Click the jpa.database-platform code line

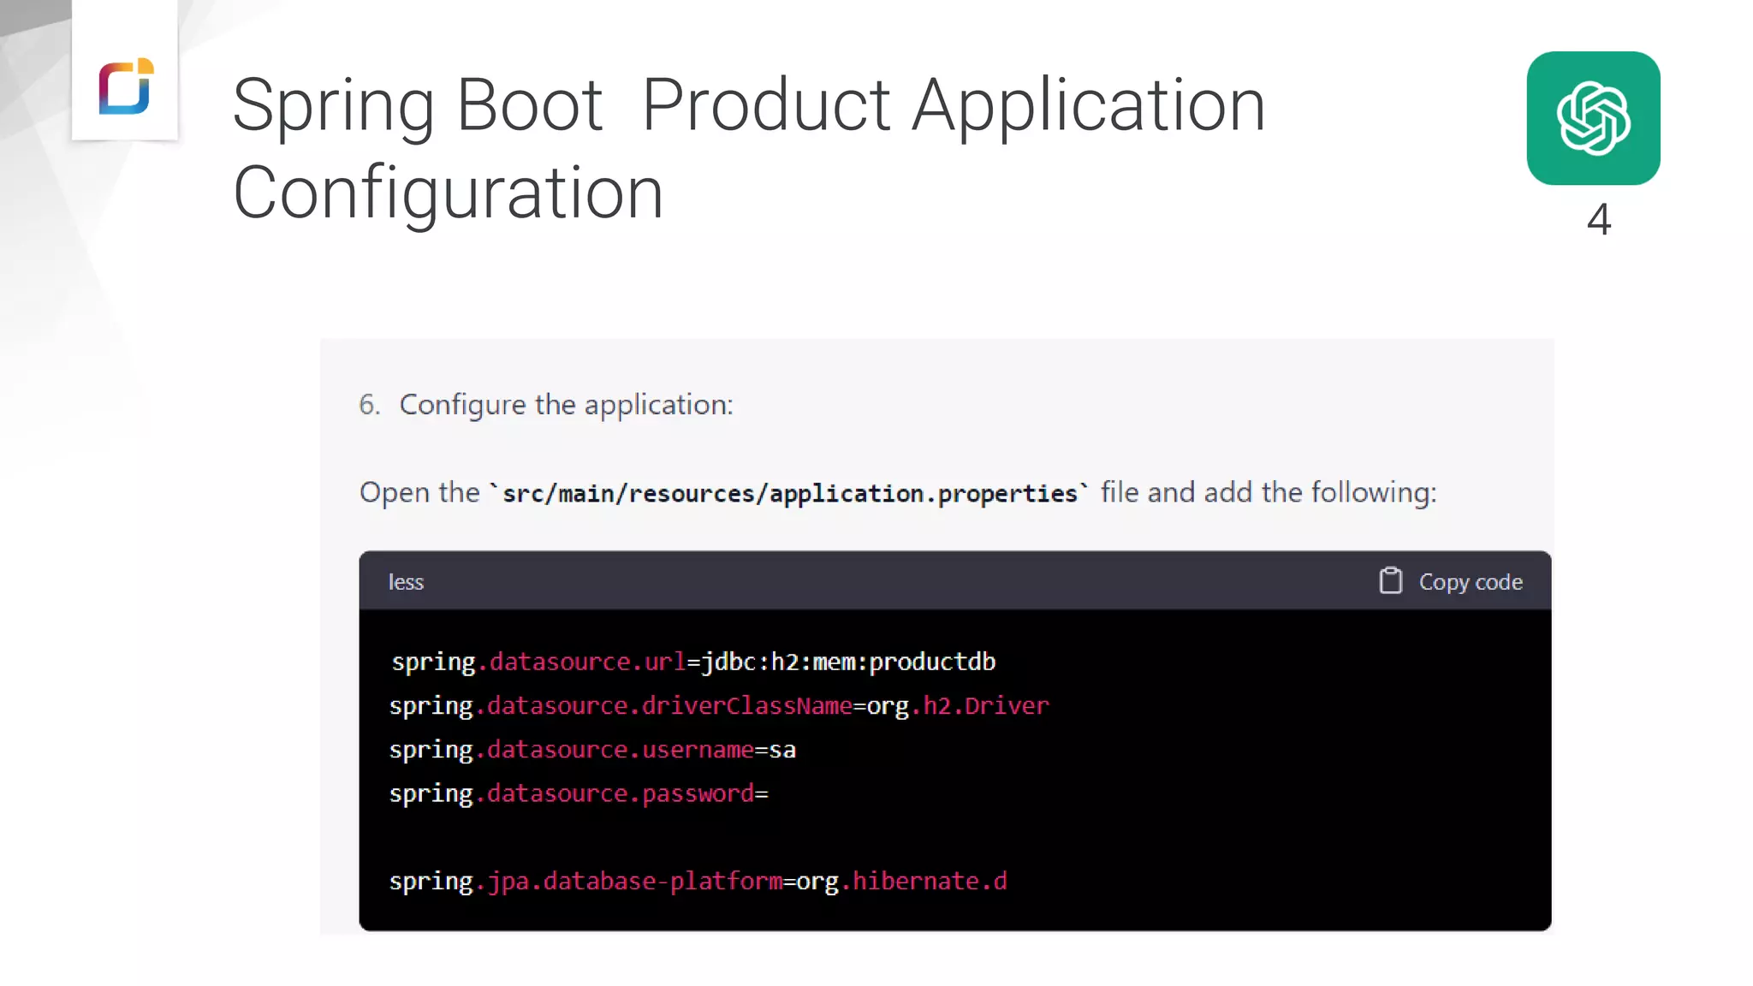697,881
